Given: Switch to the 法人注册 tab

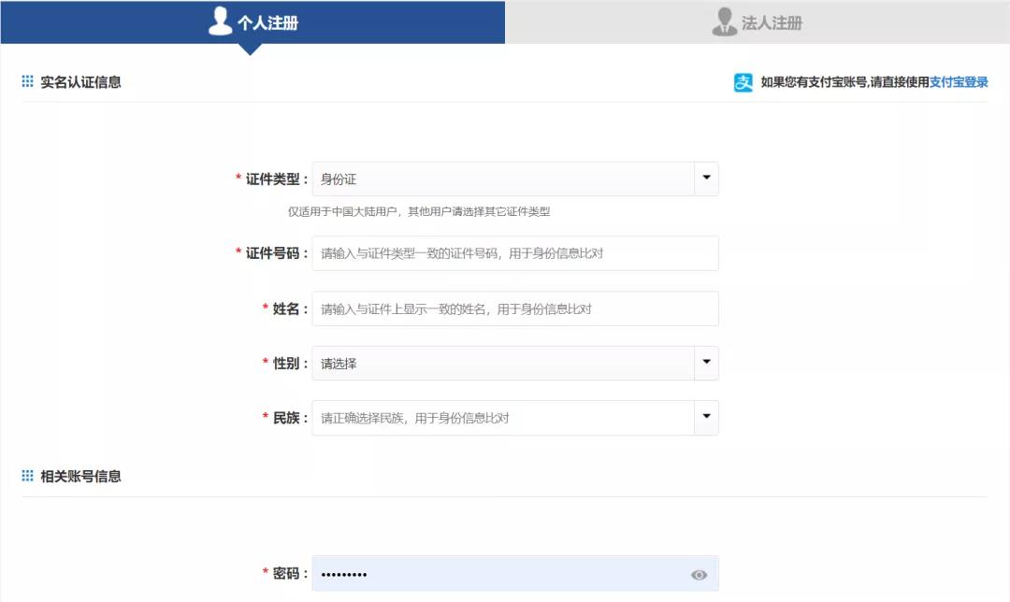Looking at the screenshot, I should point(772,23).
